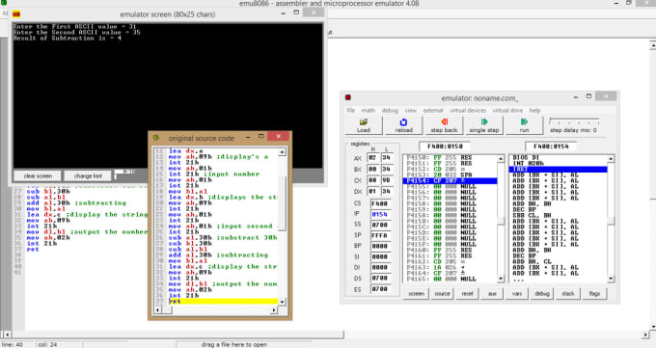The width and height of the screenshot is (656, 348).
Task: Click the Load button in emulator toolbar
Action: [x=363, y=125]
